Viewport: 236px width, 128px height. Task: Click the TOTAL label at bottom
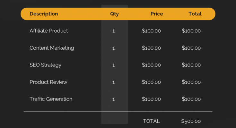coord(152,121)
